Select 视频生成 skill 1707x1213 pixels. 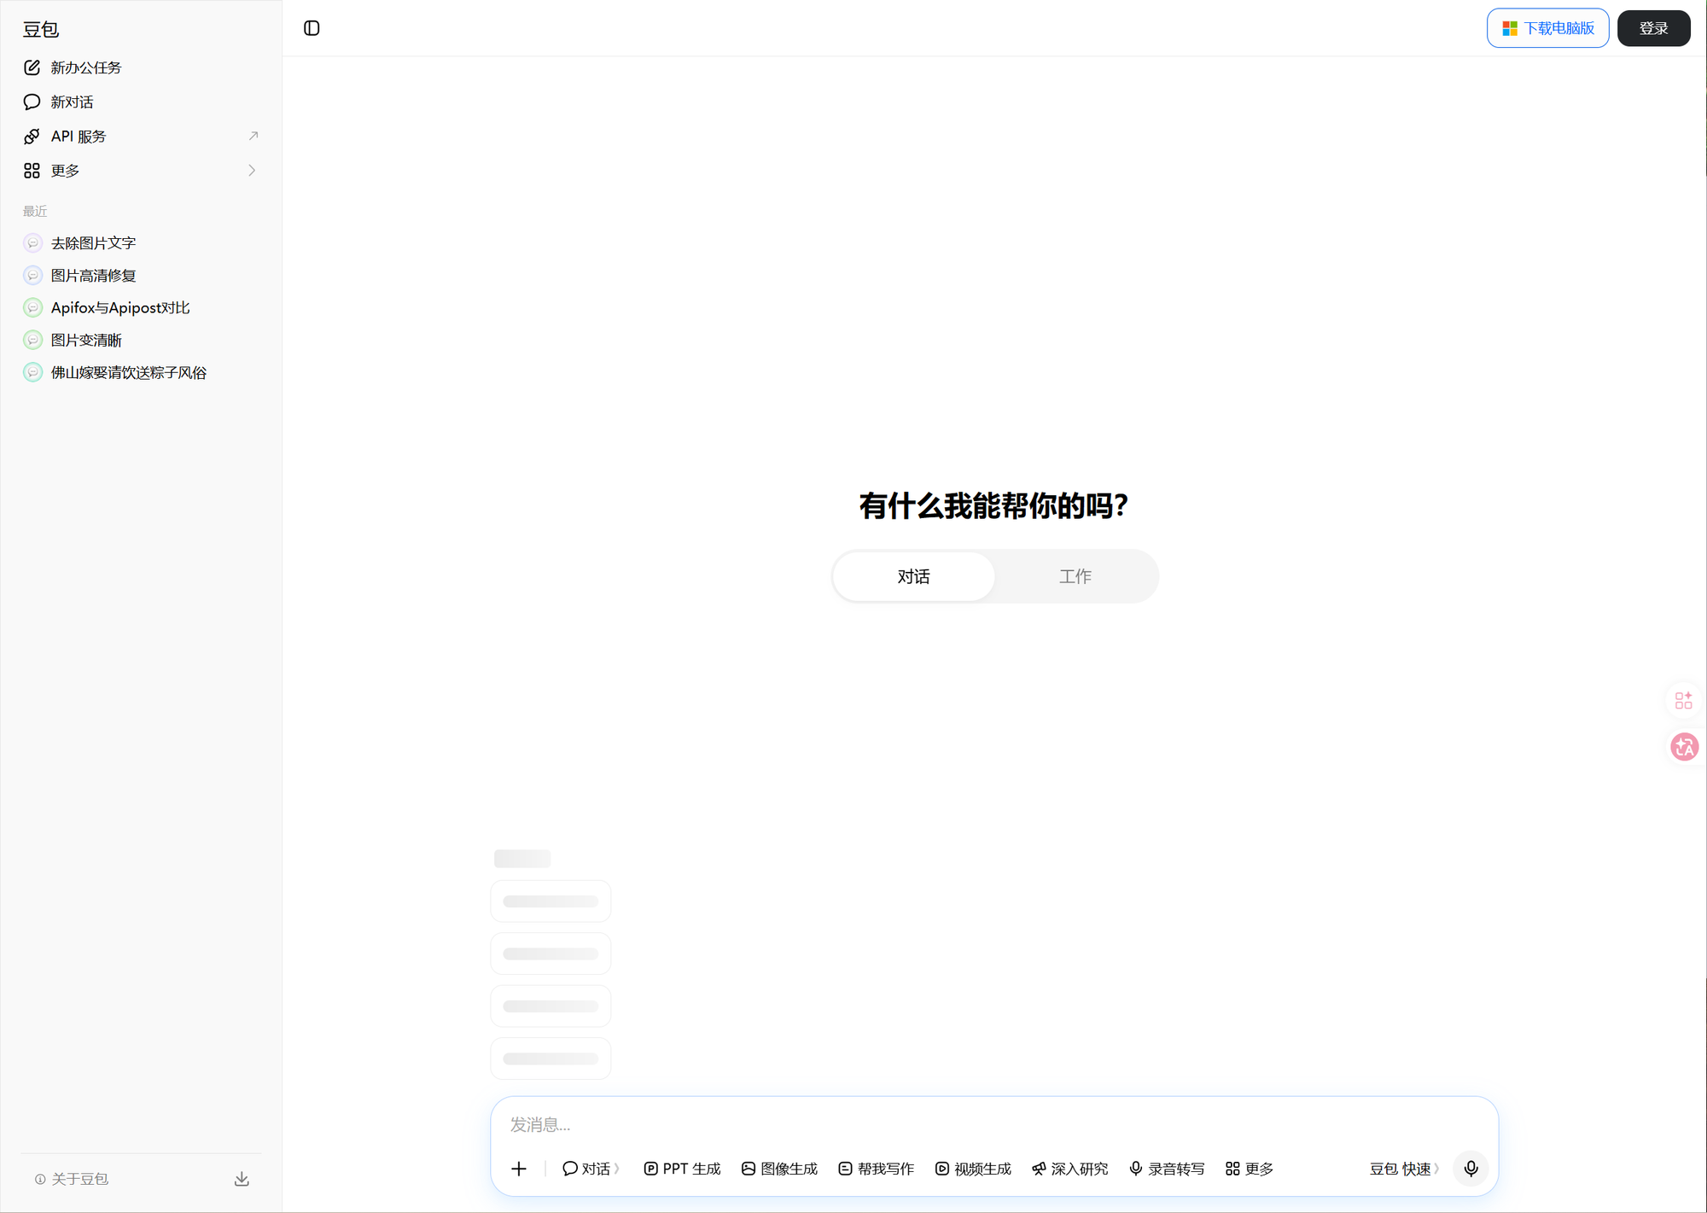click(973, 1169)
